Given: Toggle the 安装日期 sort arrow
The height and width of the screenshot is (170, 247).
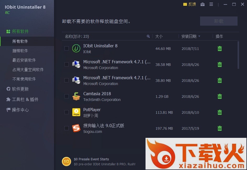Looking at the screenshot, I should (199, 36).
